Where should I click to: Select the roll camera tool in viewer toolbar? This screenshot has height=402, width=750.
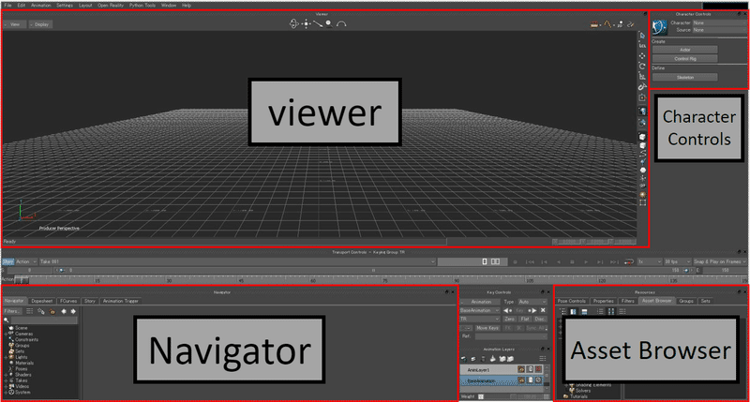pyautogui.click(x=341, y=23)
